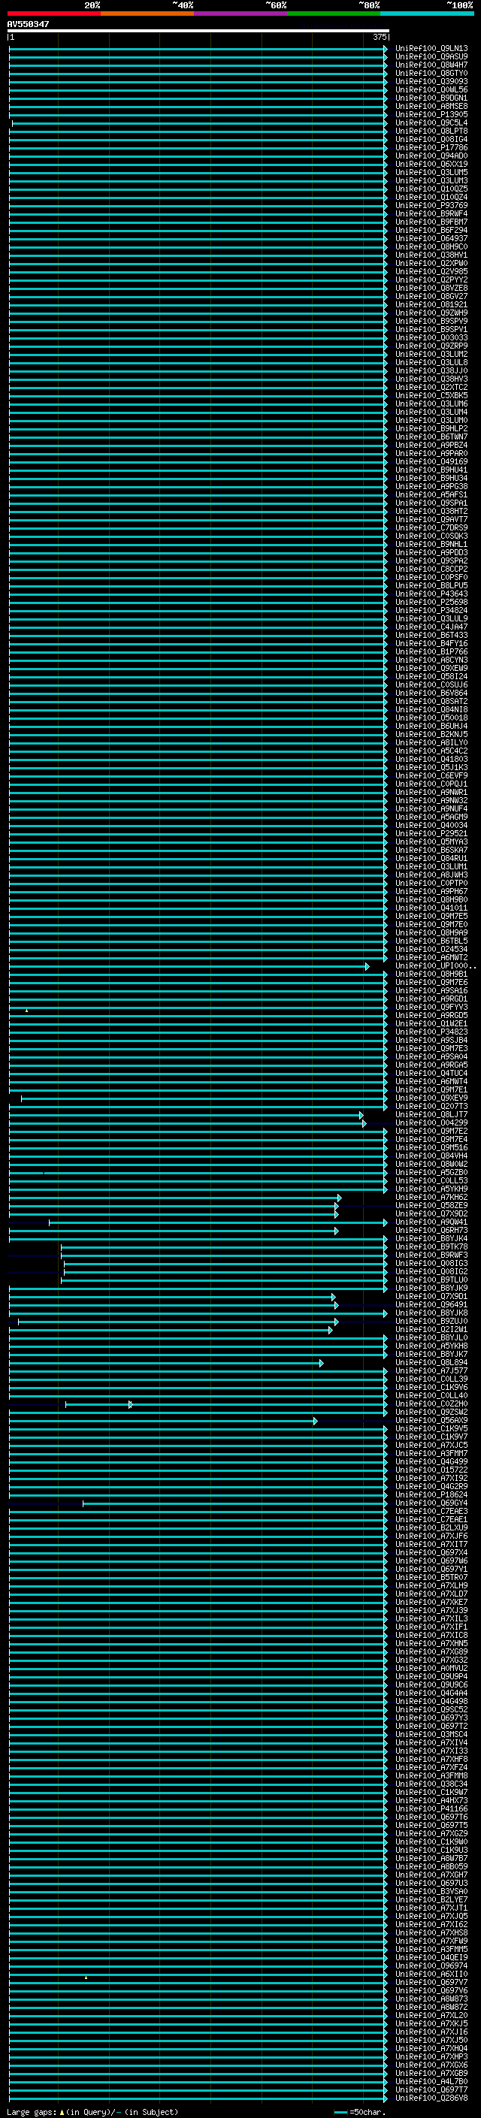Open hit UniRef100_Q9ASU9

[x=431, y=57]
